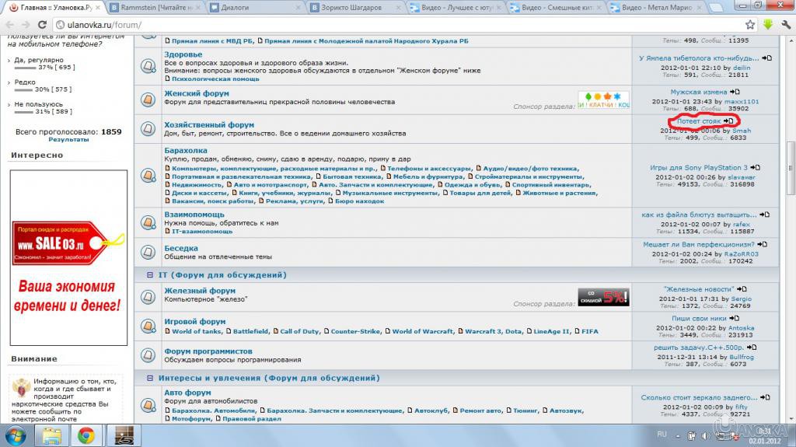Image resolution: width=796 pixels, height=447 pixels.
Task: Click the green download arrow extension icon
Action: pyautogui.click(x=768, y=24)
